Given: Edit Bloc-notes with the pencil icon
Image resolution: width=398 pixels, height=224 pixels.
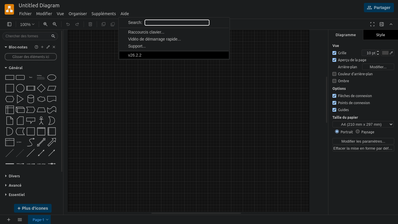Looking at the screenshot, I should (x=48, y=47).
